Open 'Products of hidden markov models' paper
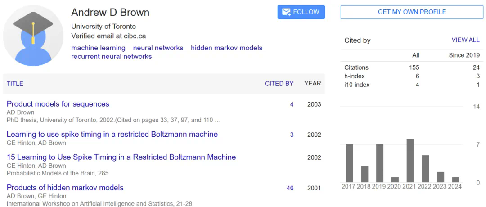The height and width of the screenshot is (207, 486). point(65,188)
